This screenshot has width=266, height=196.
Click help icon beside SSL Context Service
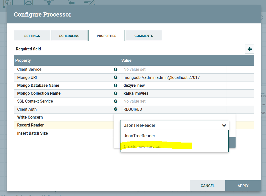click(x=116, y=101)
